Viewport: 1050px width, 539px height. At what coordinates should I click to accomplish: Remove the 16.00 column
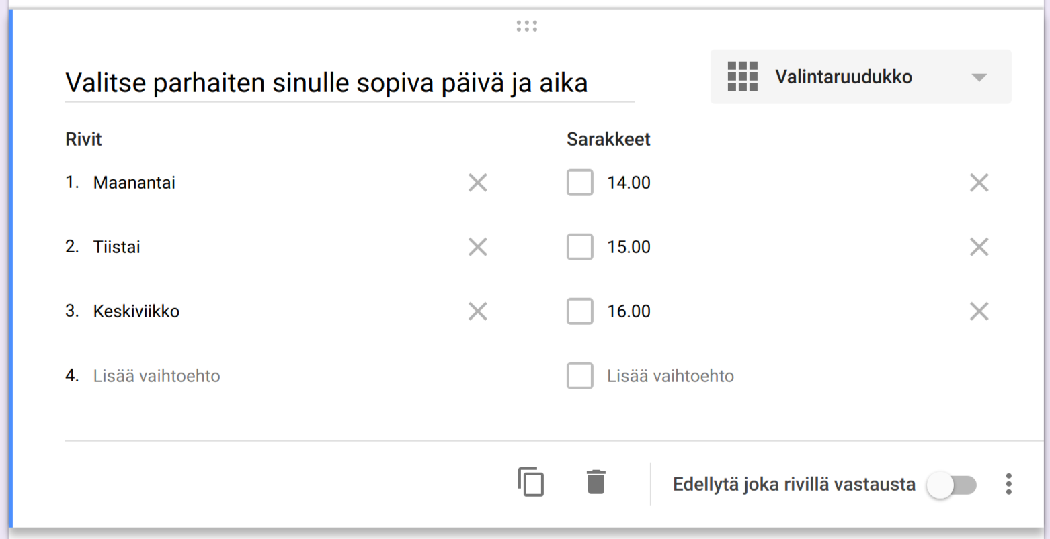tap(979, 311)
